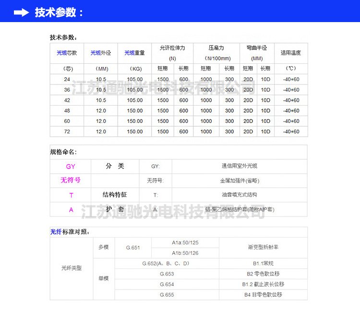Image resolution: width=360 pixels, height=312 pixels.
Task: Click the (KG) unit cell
Action: [x=135, y=69]
